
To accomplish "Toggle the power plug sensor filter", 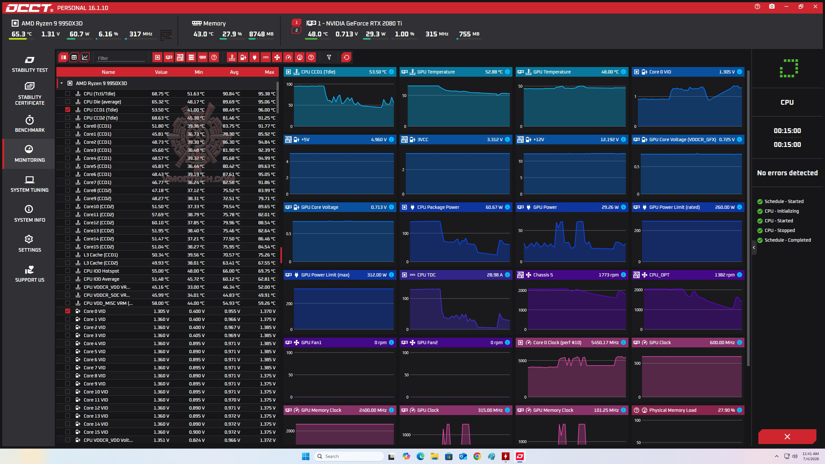I will (254, 57).
